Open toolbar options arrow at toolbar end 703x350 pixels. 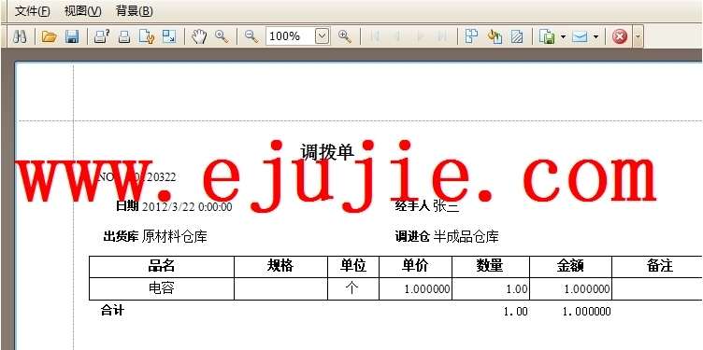coord(638,37)
